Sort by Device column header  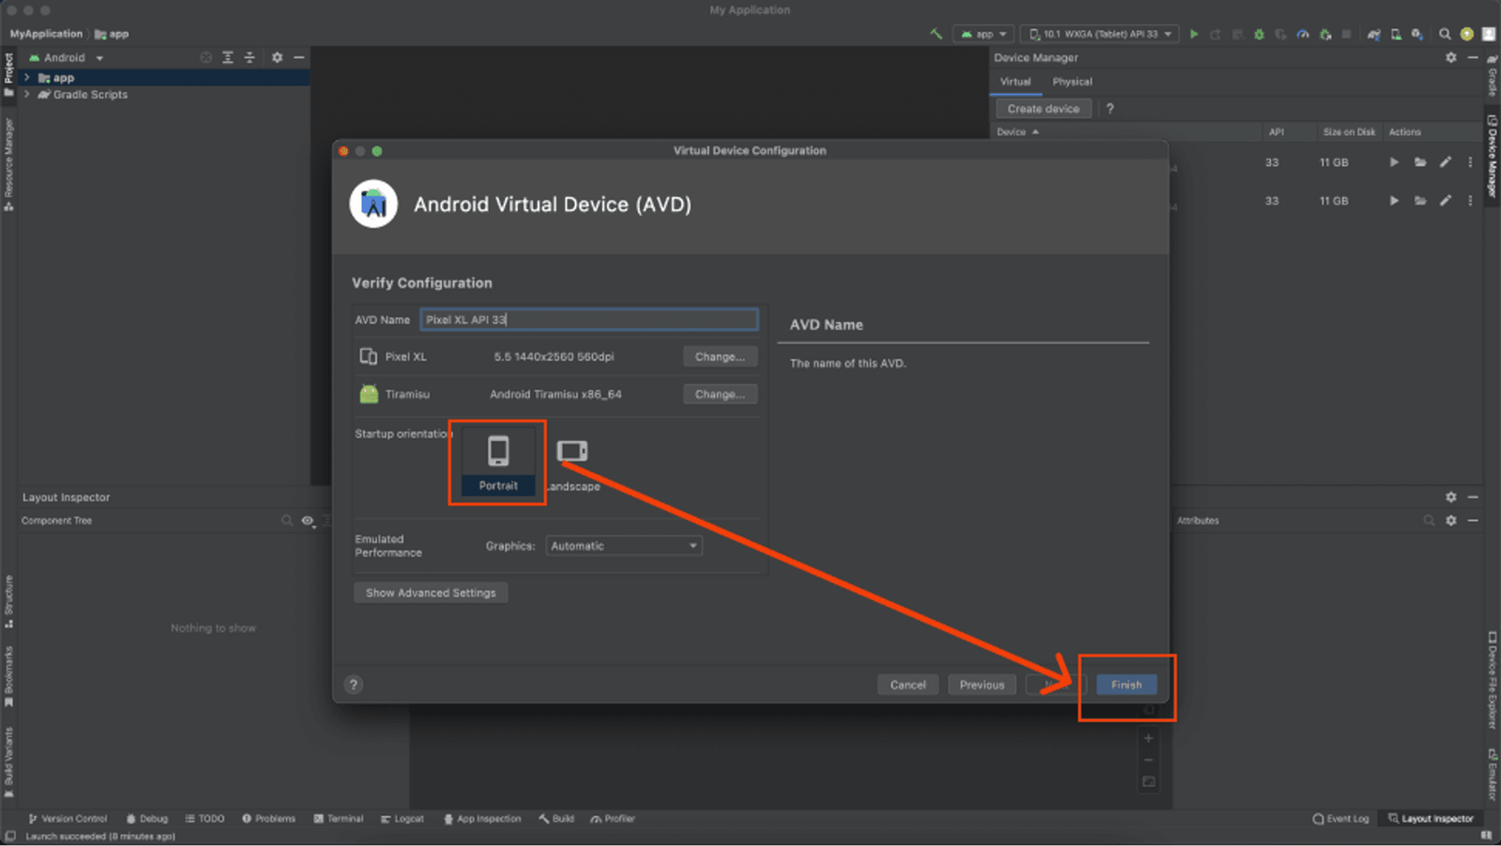click(1017, 132)
